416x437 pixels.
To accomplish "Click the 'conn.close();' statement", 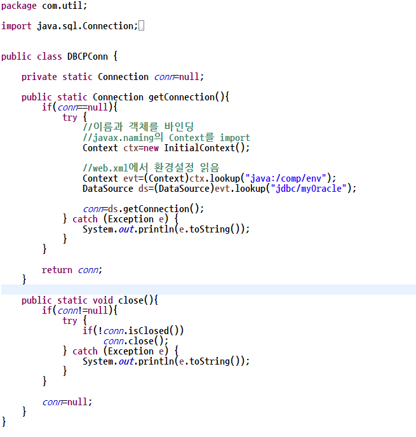I will [136, 341].
